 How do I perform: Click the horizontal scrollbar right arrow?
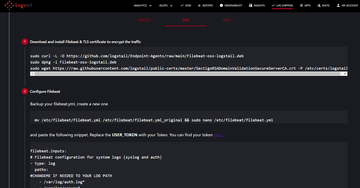pyautogui.click(x=345, y=74)
